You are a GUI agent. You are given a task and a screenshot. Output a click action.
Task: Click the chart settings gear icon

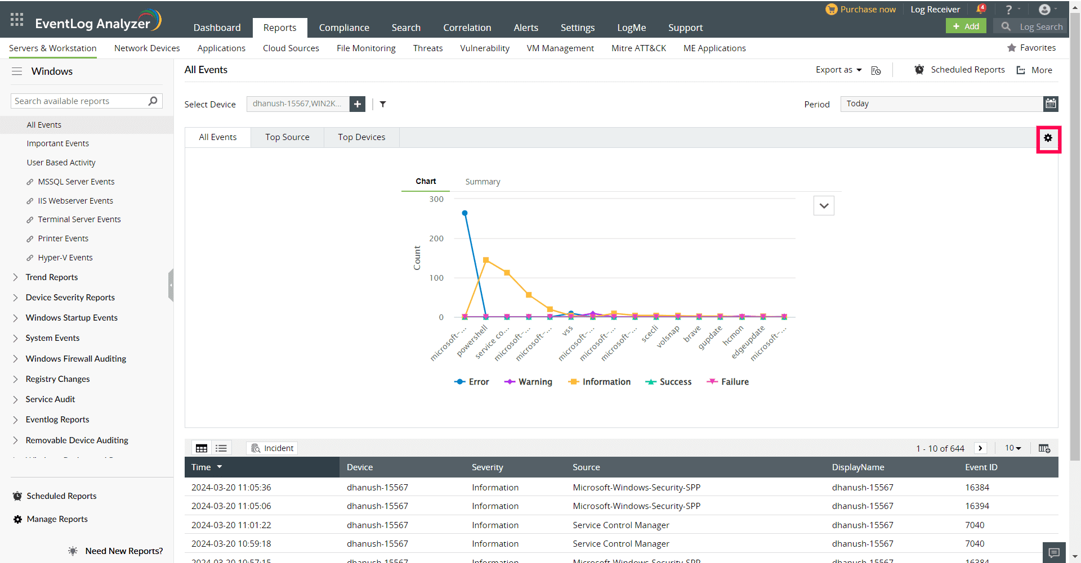coord(1048,138)
